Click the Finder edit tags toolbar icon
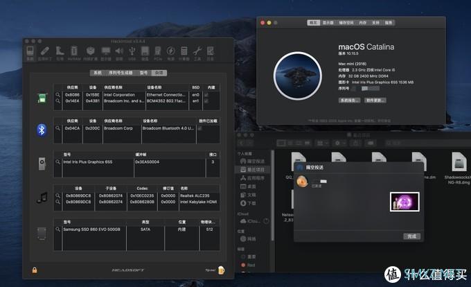Viewport: 471px width, 287px height. click(x=371, y=143)
